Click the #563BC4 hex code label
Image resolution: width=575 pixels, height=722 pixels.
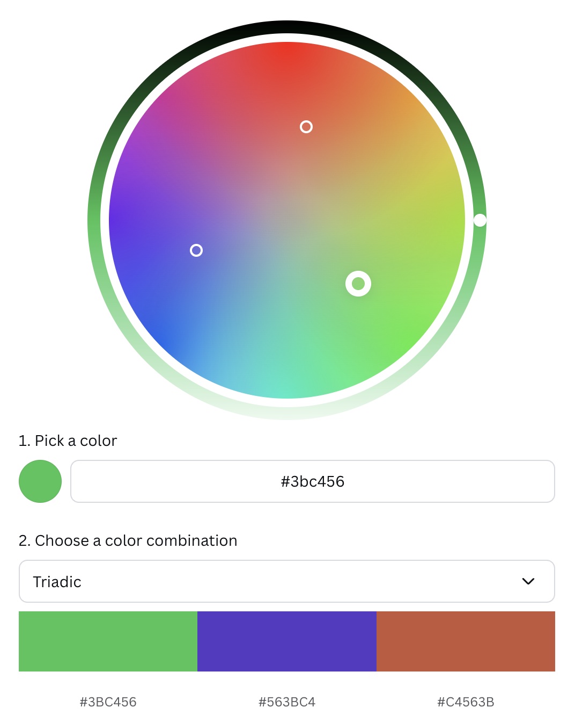pyautogui.click(x=287, y=702)
